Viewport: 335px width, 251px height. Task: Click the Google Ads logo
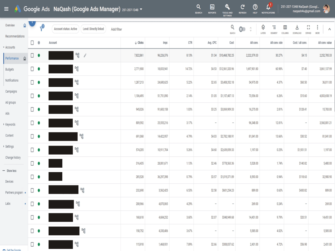coord(17,9)
